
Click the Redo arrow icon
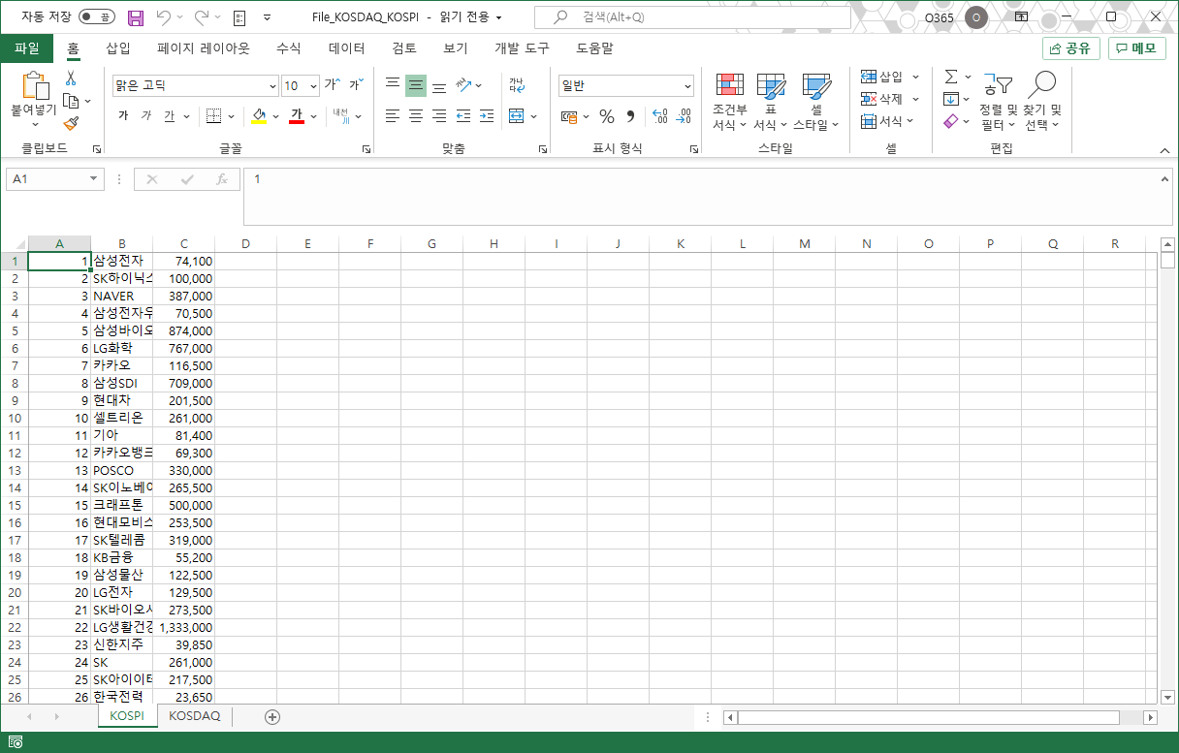pyautogui.click(x=202, y=17)
